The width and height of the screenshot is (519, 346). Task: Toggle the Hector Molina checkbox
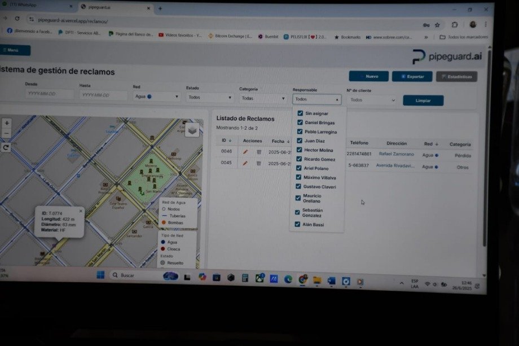click(x=299, y=150)
